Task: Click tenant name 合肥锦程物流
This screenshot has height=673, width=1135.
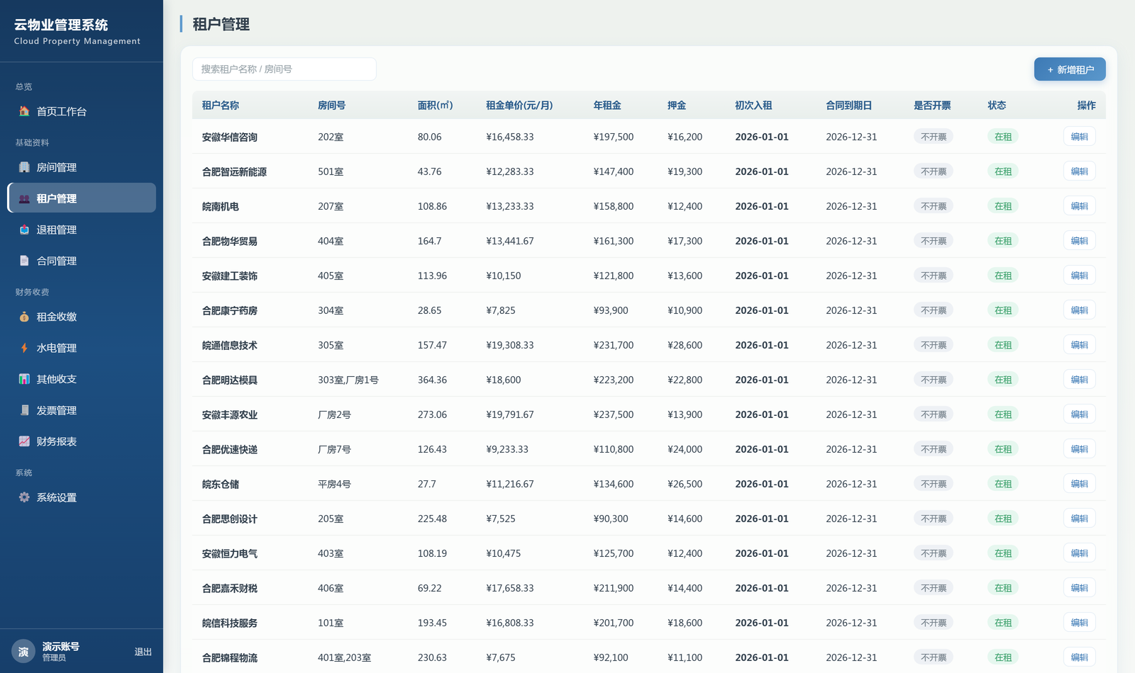Action: [x=230, y=657]
